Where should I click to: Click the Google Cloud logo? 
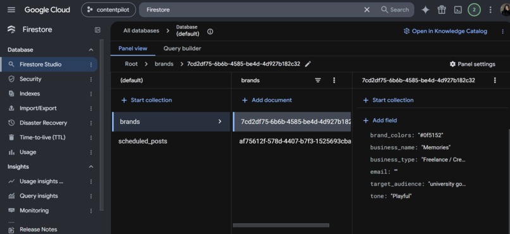47,9
